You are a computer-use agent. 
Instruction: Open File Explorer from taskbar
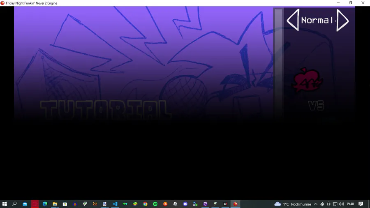pos(55,204)
